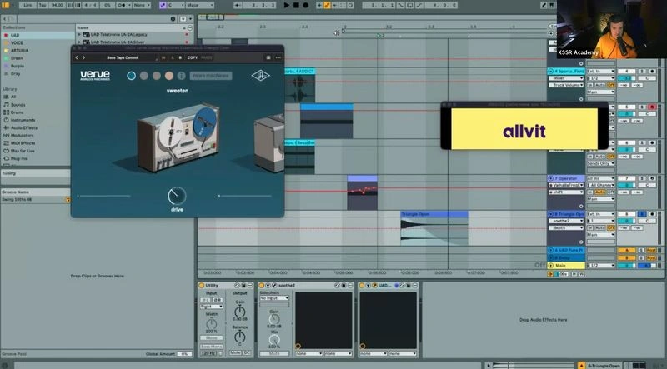Click the soothe2 Mix knob
The width and height of the screenshot is (667, 369).
274,340
